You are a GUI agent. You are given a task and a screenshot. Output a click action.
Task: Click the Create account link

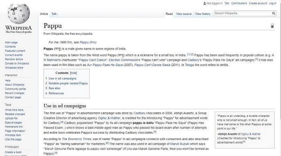pos(258,3)
